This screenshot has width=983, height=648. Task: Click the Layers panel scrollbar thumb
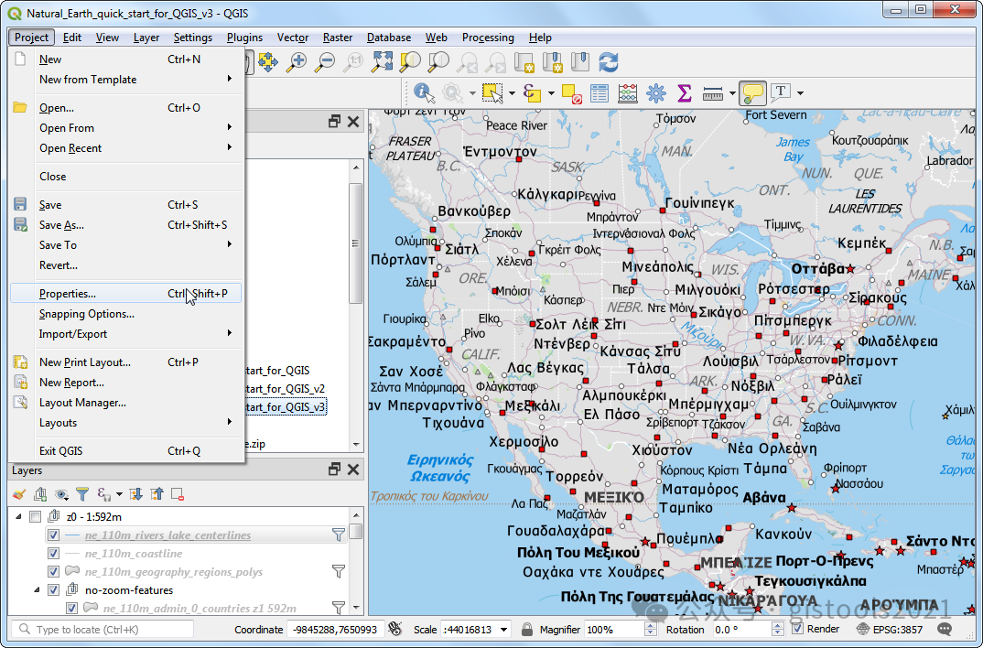(355, 532)
